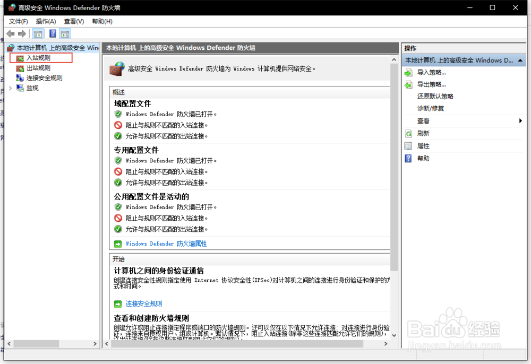This screenshot has height=364, width=531.
Task: Select the 出站规则 tree item
Action: (38, 68)
